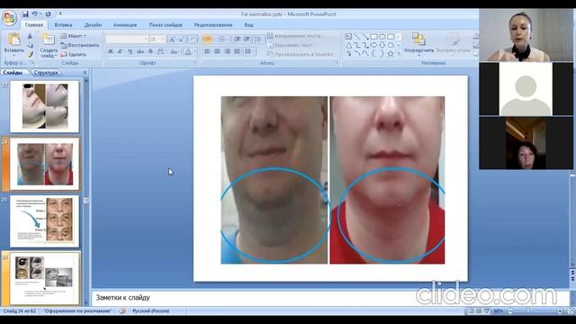
Task: Increase the font size
Action: pos(172,40)
